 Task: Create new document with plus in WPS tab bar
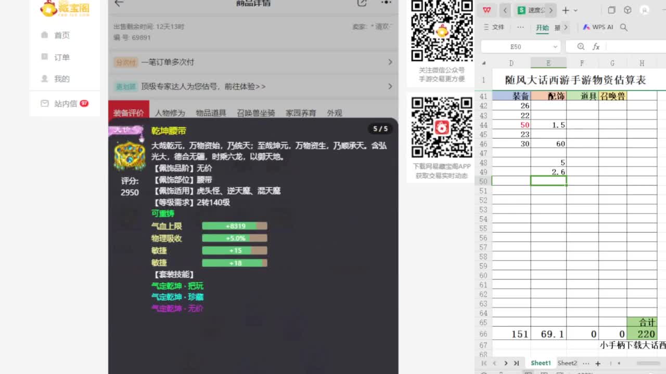565,10
